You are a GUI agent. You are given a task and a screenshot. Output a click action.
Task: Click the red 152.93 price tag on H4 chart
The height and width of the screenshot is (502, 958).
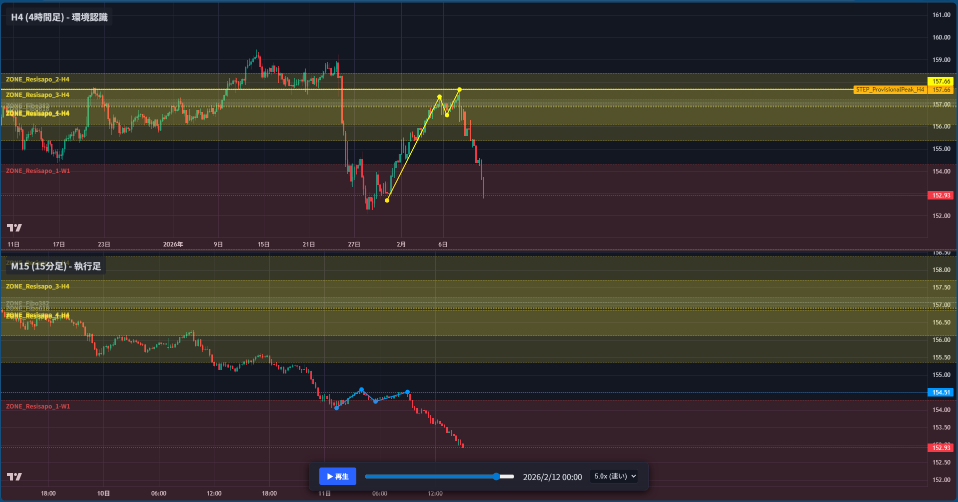point(941,195)
